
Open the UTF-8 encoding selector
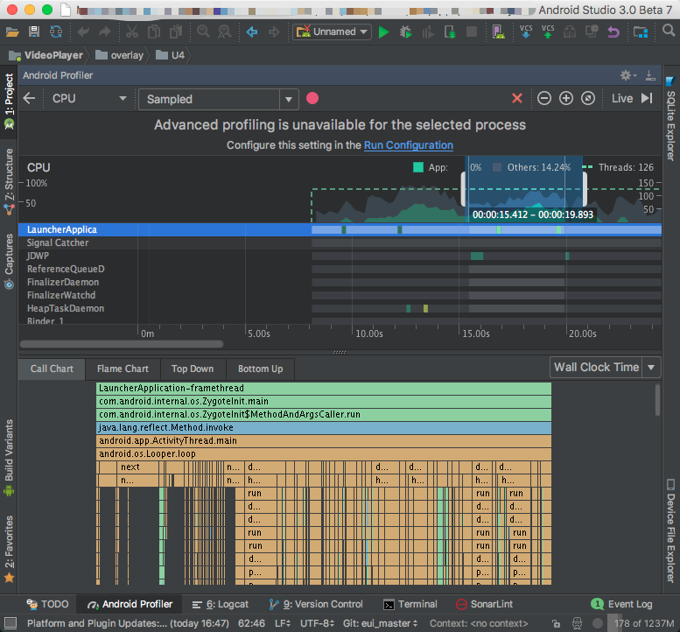(x=317, y=623)
